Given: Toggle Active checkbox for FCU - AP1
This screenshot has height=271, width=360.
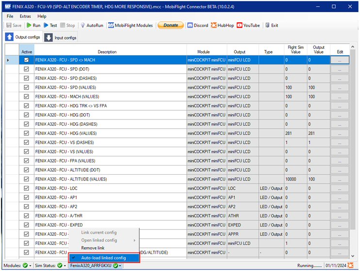Looking at the screenshot, I should coord(26,197).
